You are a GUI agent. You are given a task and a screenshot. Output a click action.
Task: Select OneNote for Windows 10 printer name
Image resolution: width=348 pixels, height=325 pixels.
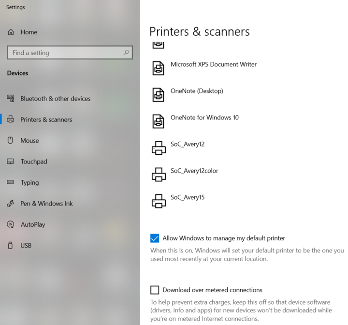tap(204, 118)
